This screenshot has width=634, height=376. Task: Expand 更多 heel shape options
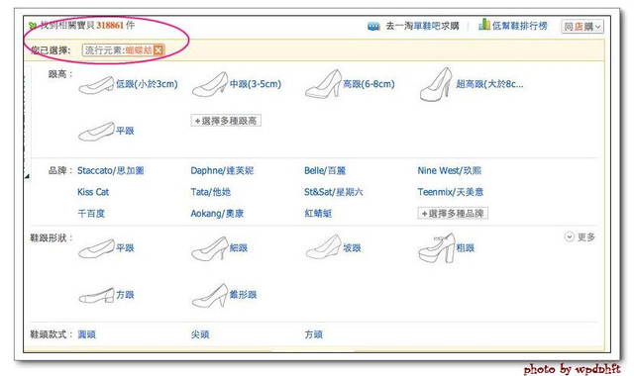[x=580, y=237]
